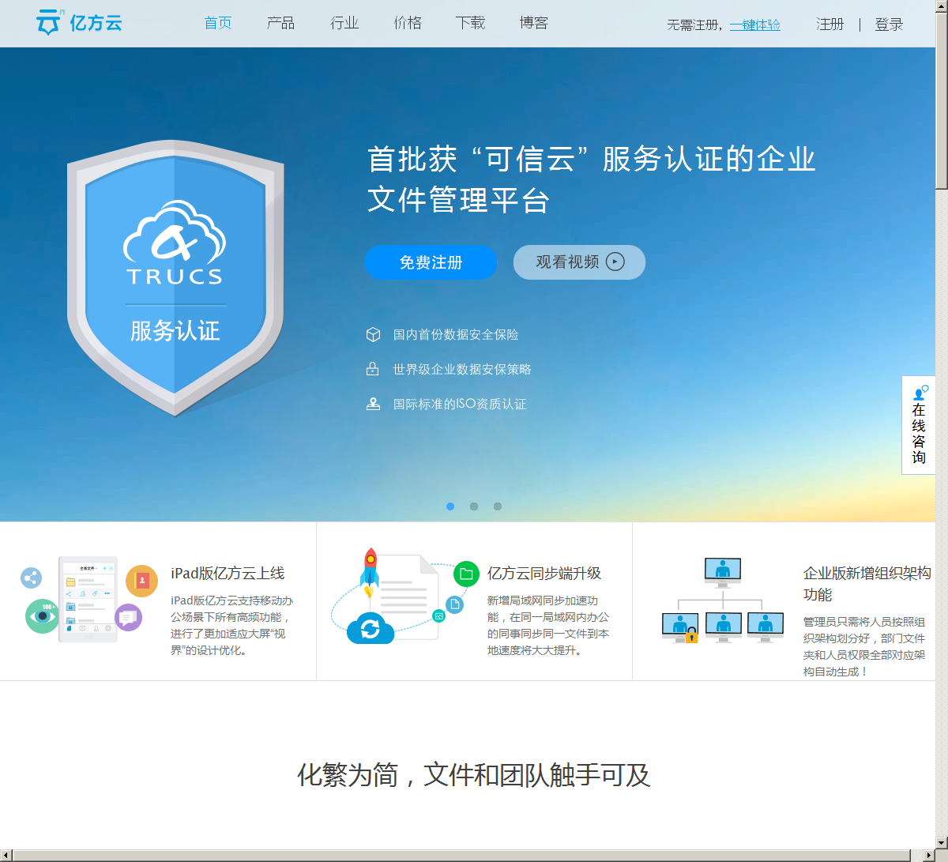948x862 pixels.
Task: Open the 产品 menu item
Action: point(281,23)
